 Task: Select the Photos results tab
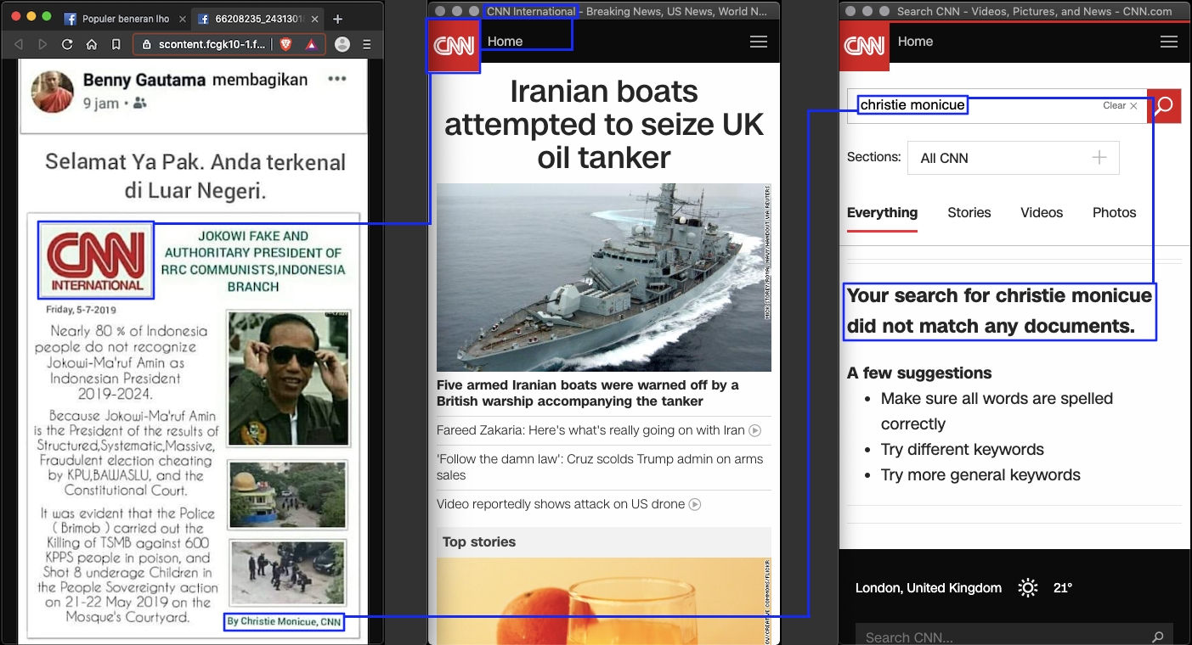point(1114,212)
